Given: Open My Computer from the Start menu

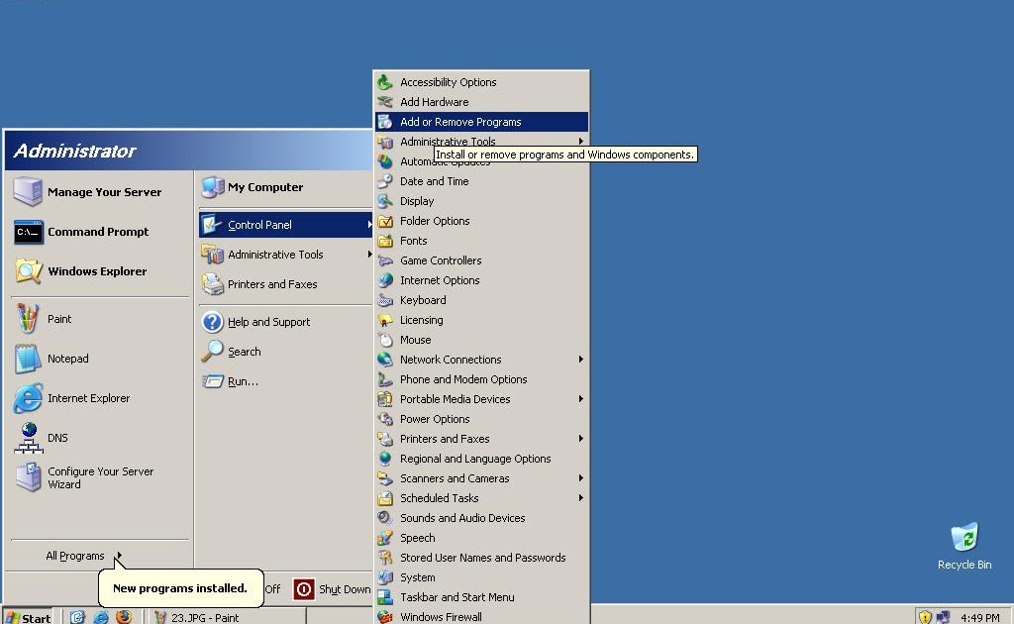Looking at the screenshot, I should tap(285, 187).
